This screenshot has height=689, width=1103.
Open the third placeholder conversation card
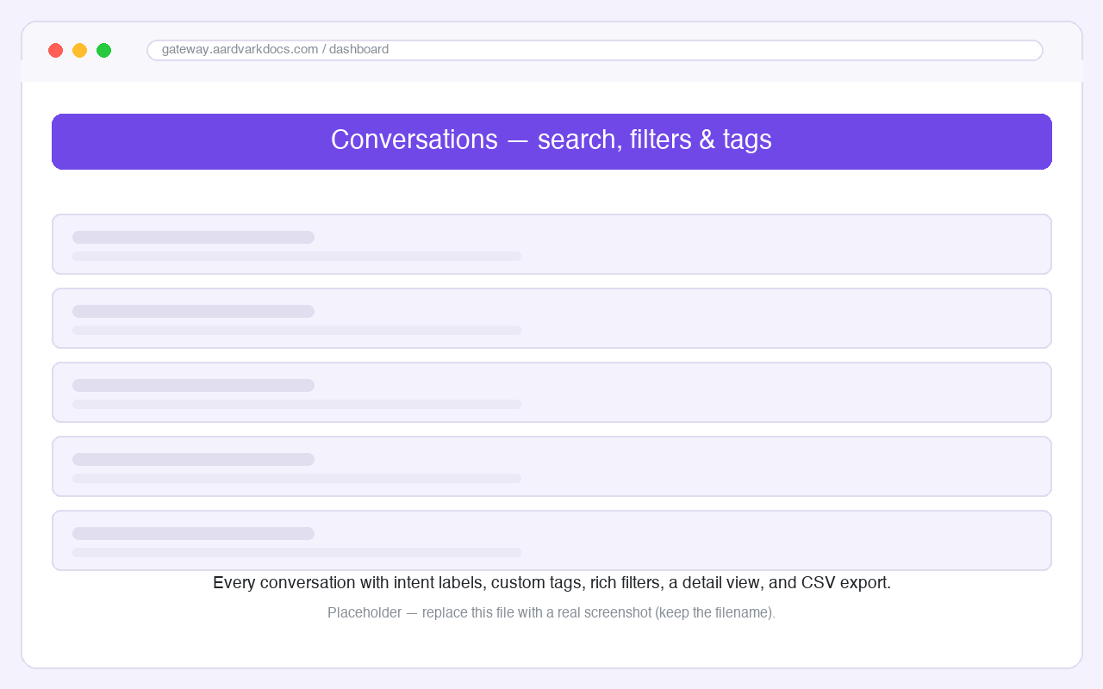[x=551, y=392]
